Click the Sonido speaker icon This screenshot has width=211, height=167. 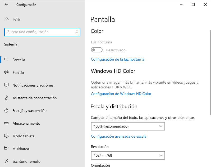pos(6,73)
